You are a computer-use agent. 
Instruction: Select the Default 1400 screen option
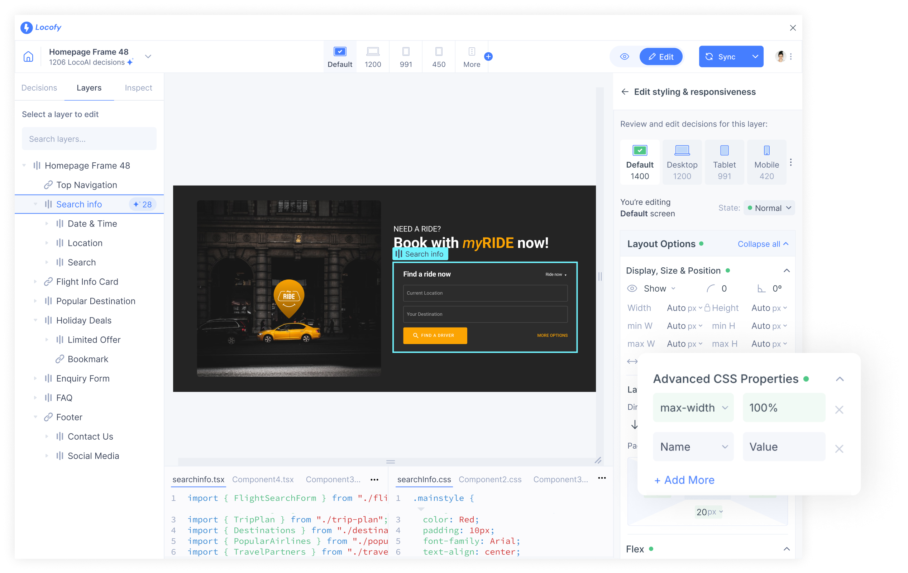tap(640, 163)
